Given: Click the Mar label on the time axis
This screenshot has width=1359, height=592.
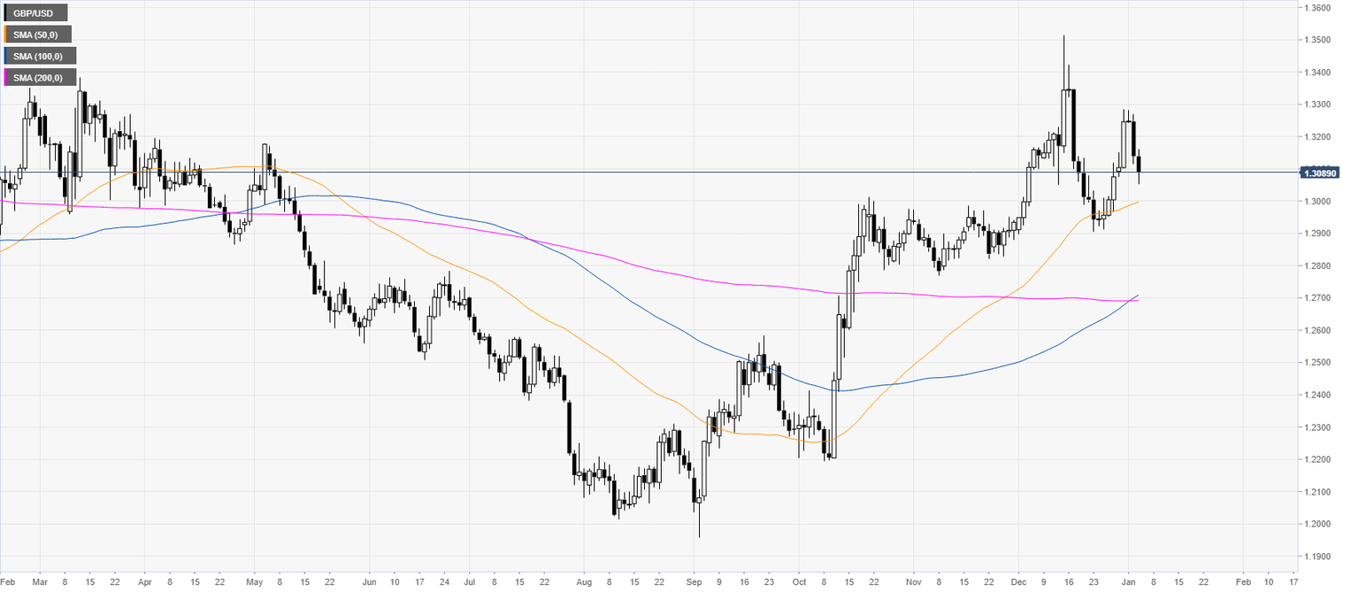Looking at the screenshot, I should tap(39, 583).
